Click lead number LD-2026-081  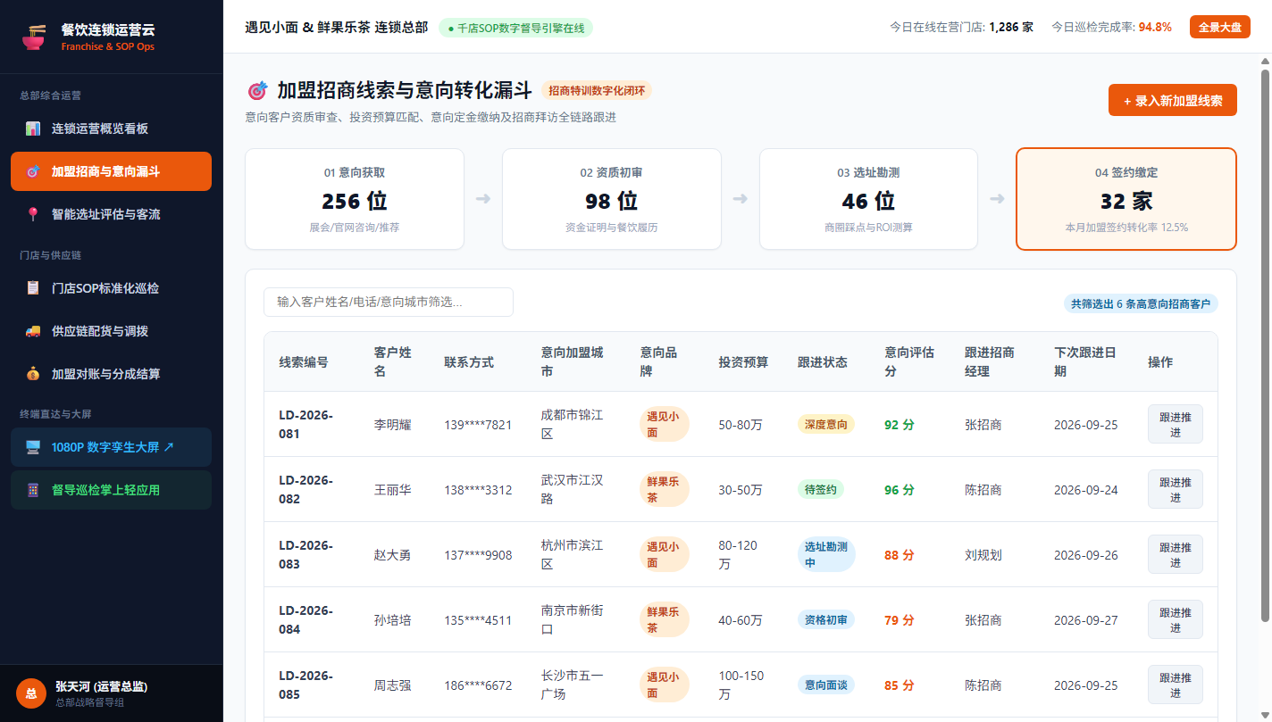pyautogui.click(x=305, y=424)
